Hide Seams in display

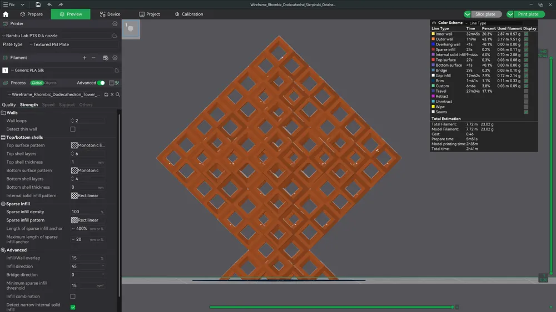(526, 112)
